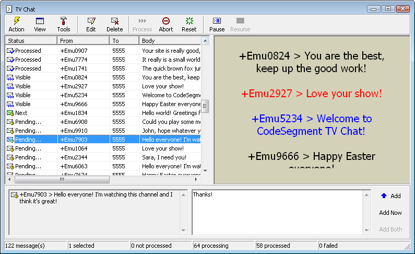
Task: Sort list by Status column header
Action: coord(31,41)
